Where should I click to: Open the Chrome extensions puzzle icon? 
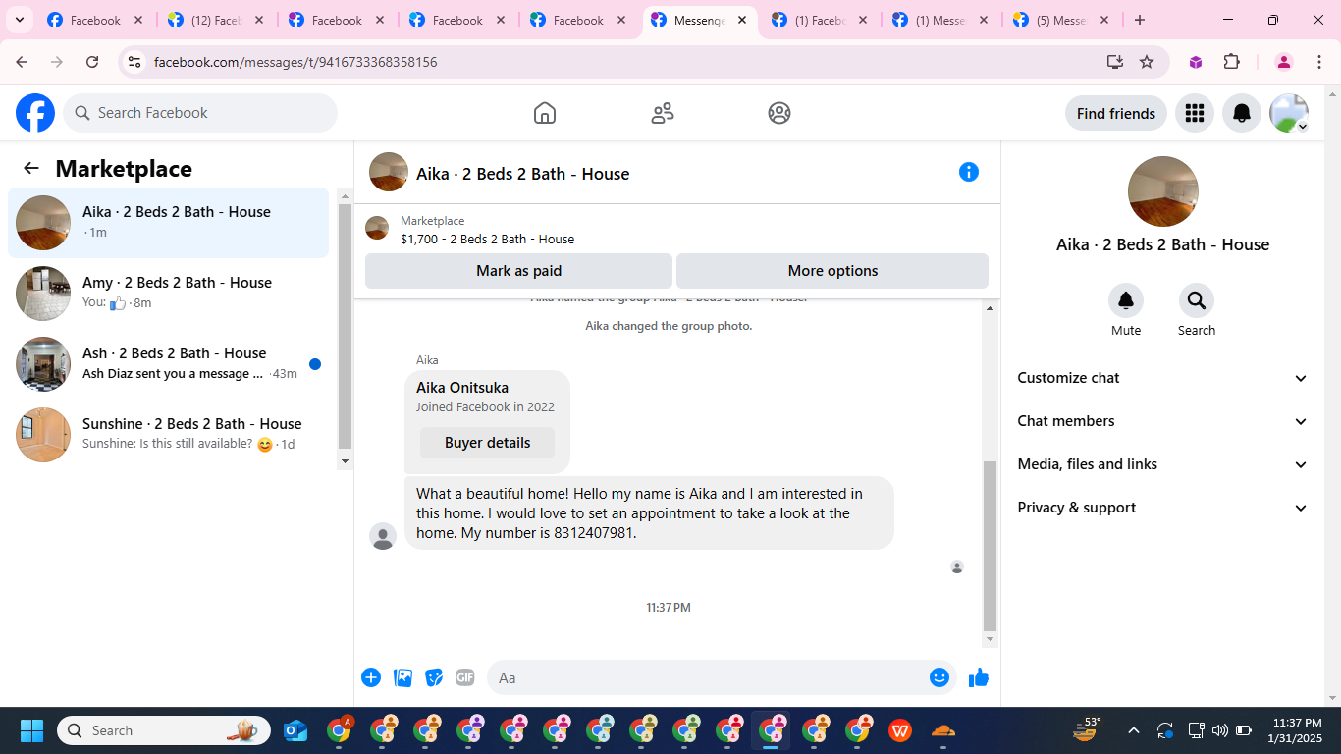[x=1232, y=62]
